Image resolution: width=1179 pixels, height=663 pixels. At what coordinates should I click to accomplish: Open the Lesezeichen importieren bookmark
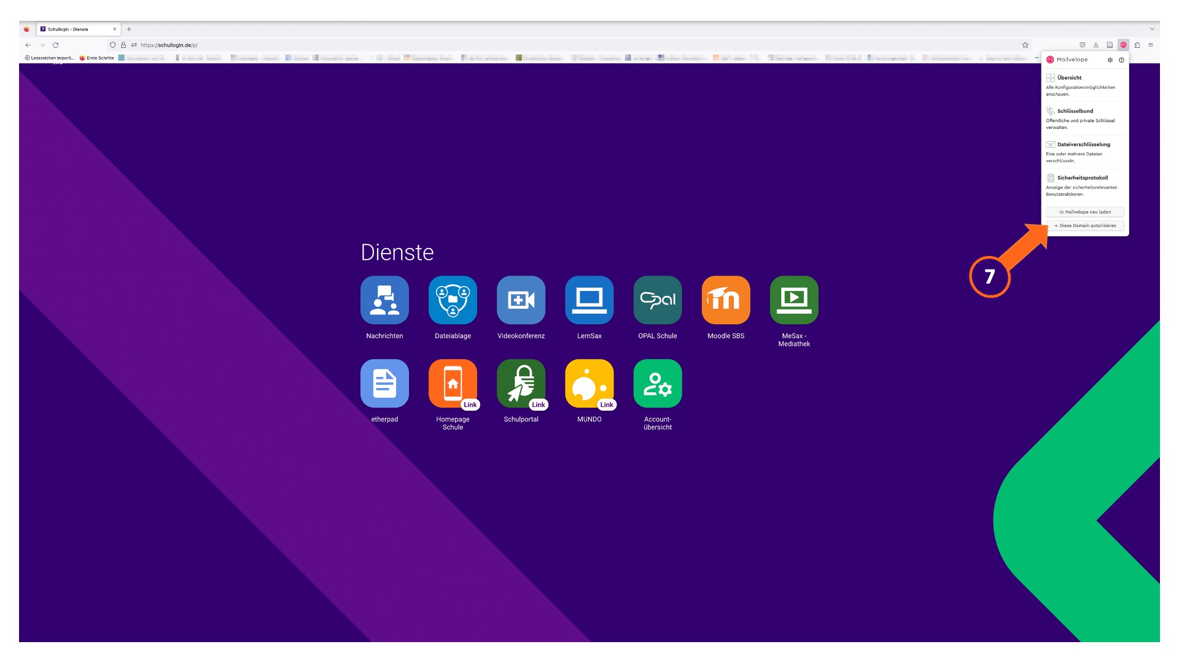tap(49, 58)
